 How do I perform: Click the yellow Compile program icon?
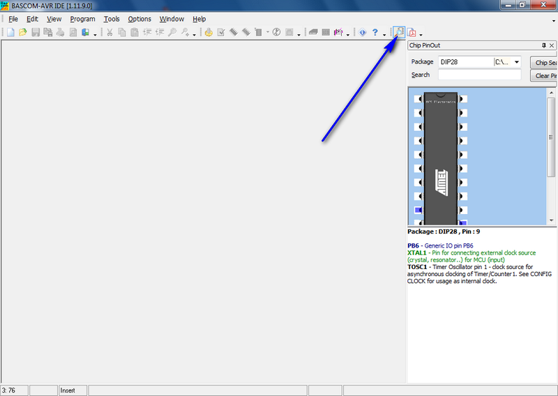pos(209,32)
